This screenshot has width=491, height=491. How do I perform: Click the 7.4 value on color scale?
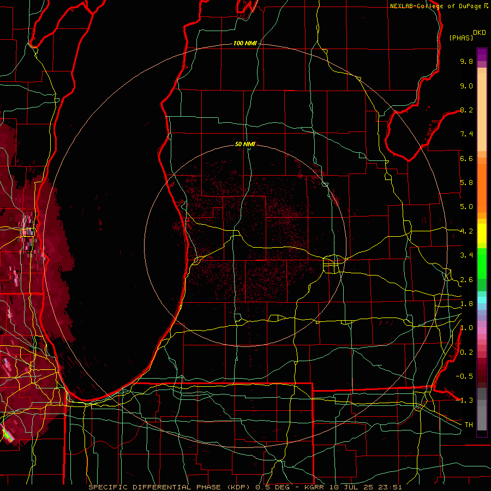tap(466, 134)
